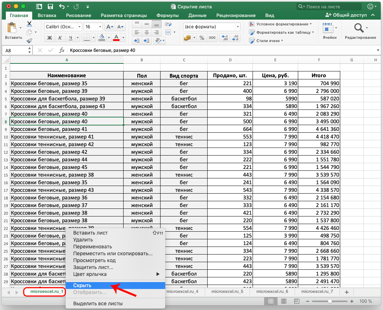Switch to sheet tab microexcel.ru_5
The image size is (383, 310).
pos(227,292)
